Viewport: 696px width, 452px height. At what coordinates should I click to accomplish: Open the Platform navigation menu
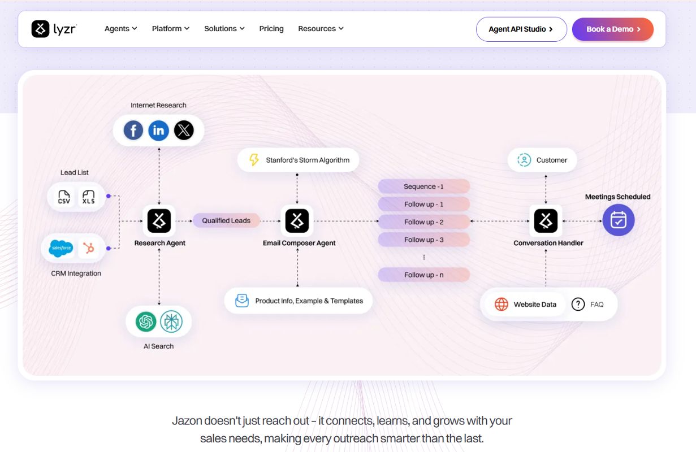point(171,29)
